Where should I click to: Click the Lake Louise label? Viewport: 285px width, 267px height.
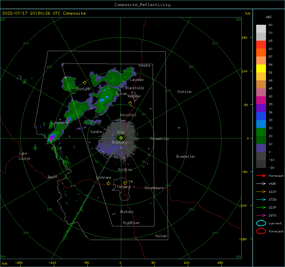(x=24, y=156)
